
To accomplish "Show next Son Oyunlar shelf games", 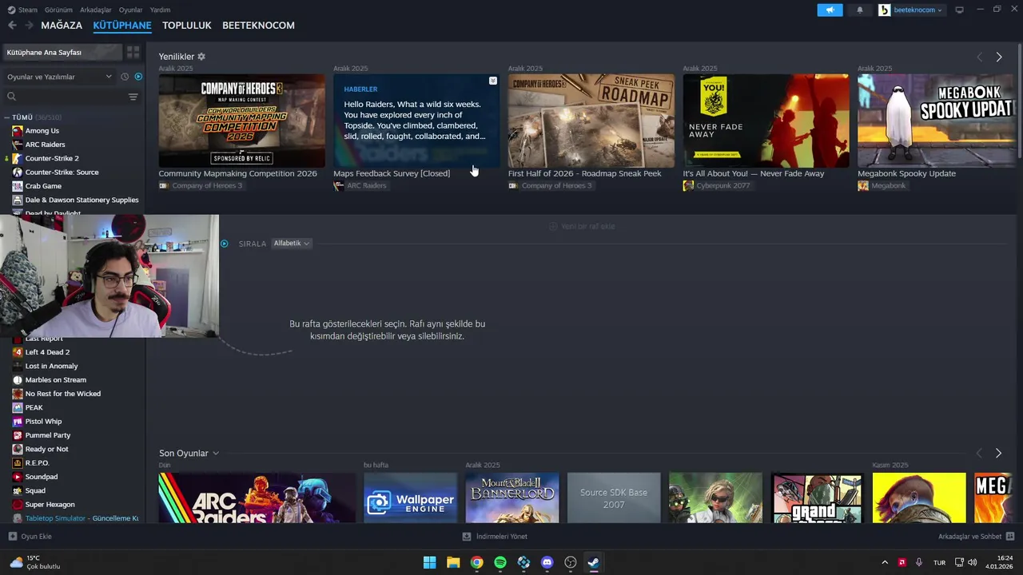I will (x=998, y=453).
